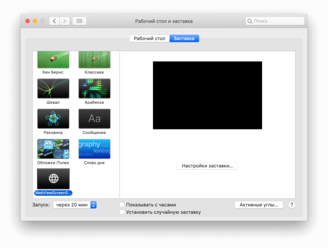Enable Установить случайную заставку checkbox

(x=122, y=212)
